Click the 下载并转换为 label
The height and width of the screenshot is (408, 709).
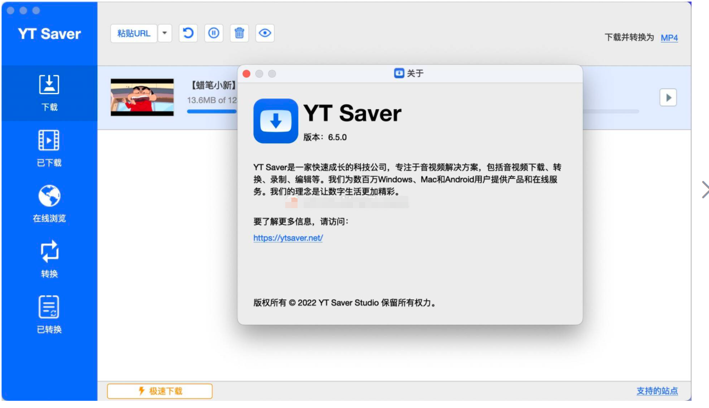click(629, 38)
